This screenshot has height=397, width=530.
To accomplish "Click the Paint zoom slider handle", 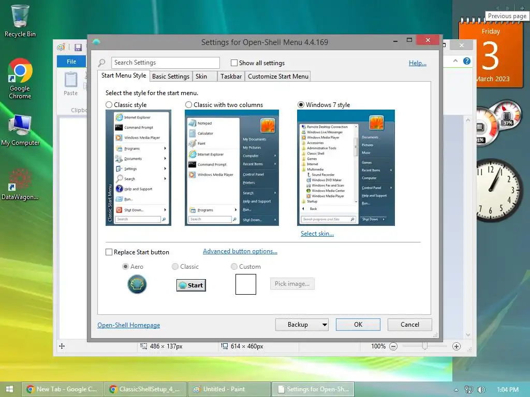I will point(424,346).
